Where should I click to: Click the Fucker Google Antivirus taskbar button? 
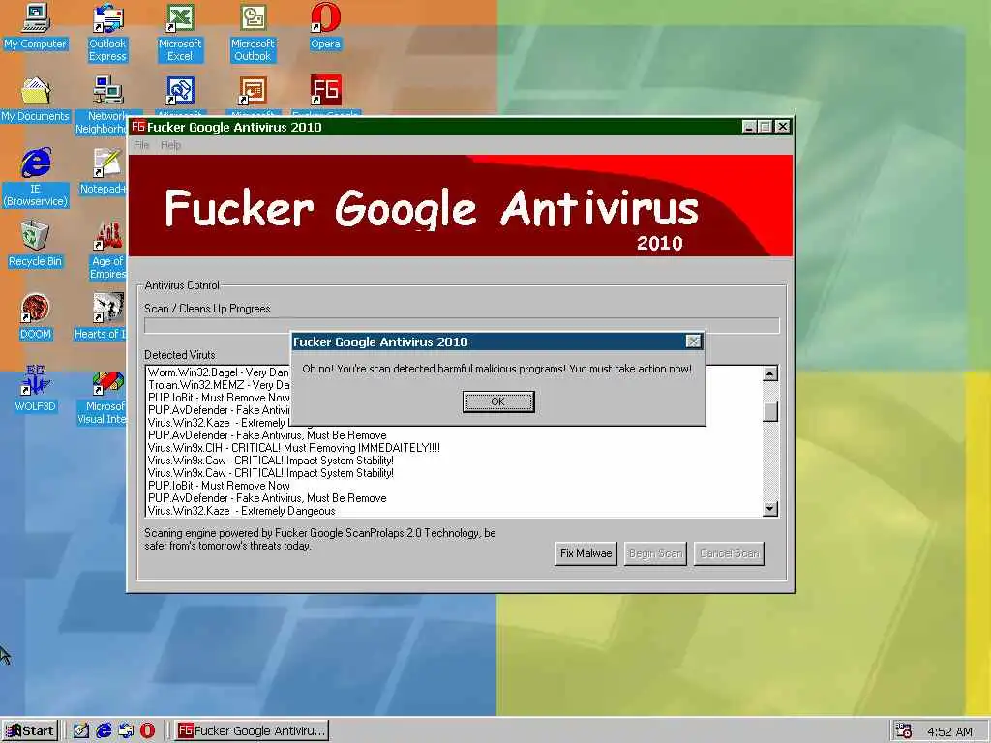point(252,731)
